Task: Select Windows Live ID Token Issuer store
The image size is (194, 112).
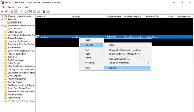Action: (21, 101)
